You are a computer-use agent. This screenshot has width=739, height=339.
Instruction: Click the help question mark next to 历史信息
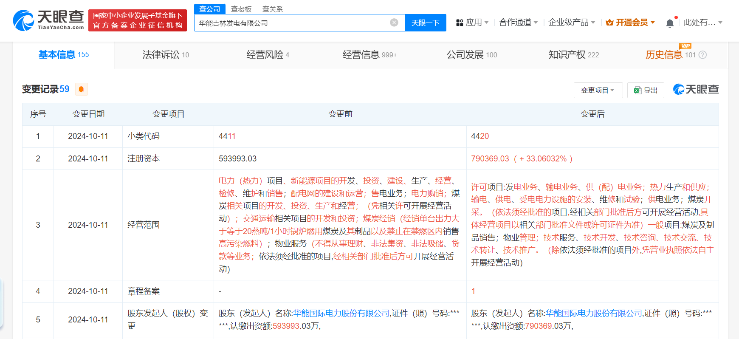[x=702, y=55]
